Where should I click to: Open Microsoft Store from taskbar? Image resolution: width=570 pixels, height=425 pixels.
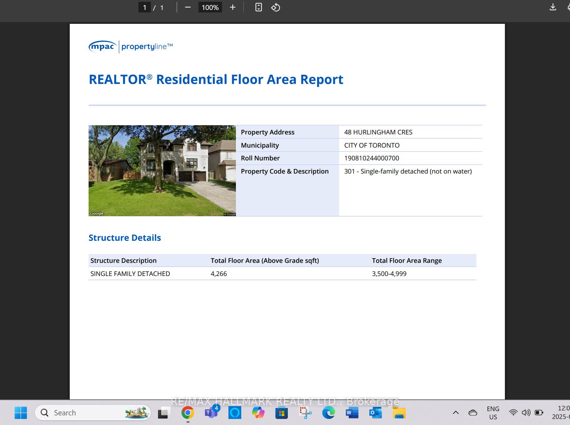282,413
